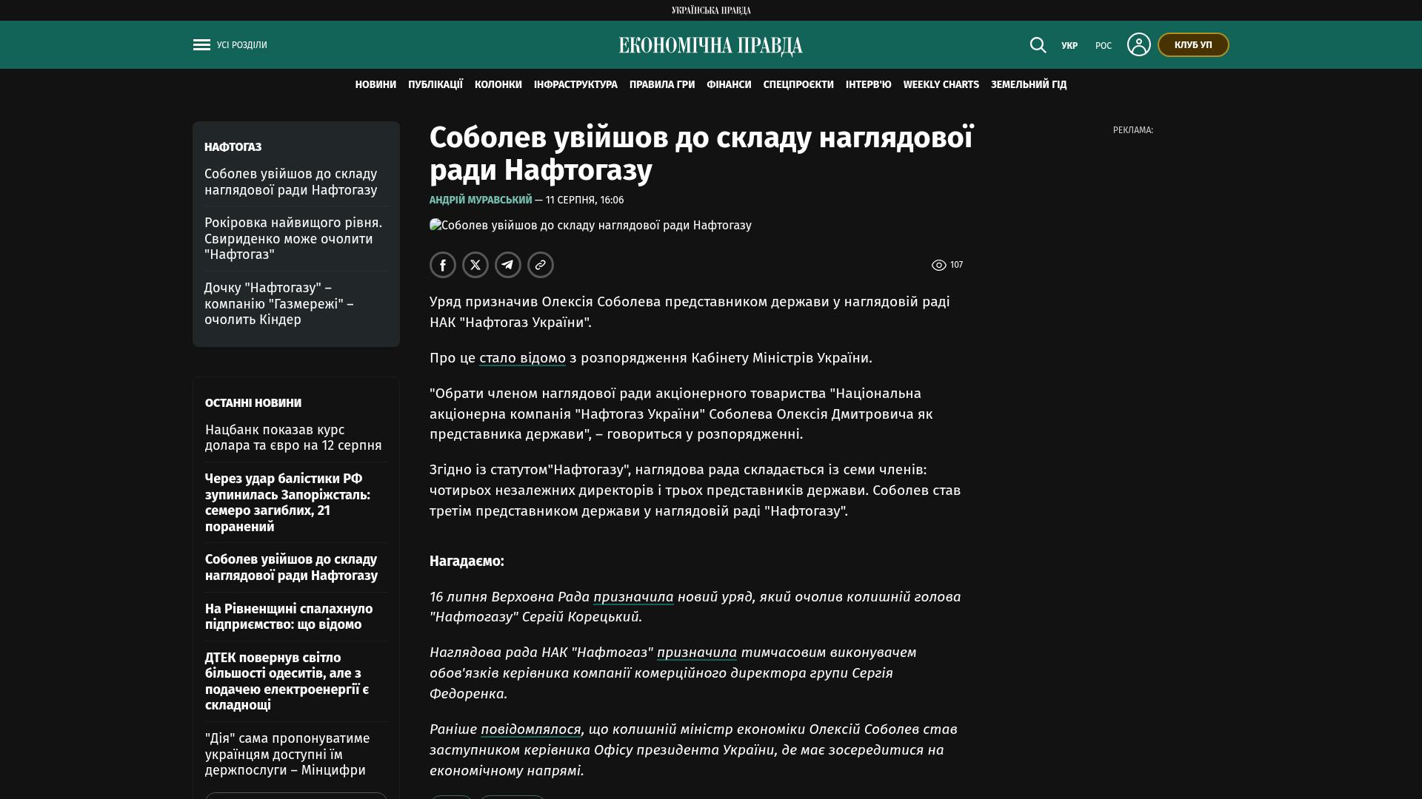Click the broken article image placeholder
This screenshot has width=1422, height=799.
pos(590,226)
